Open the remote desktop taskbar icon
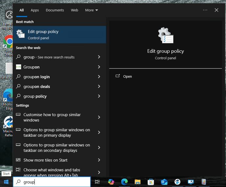This screenshot has width=226, height=187. click(191, 182)
